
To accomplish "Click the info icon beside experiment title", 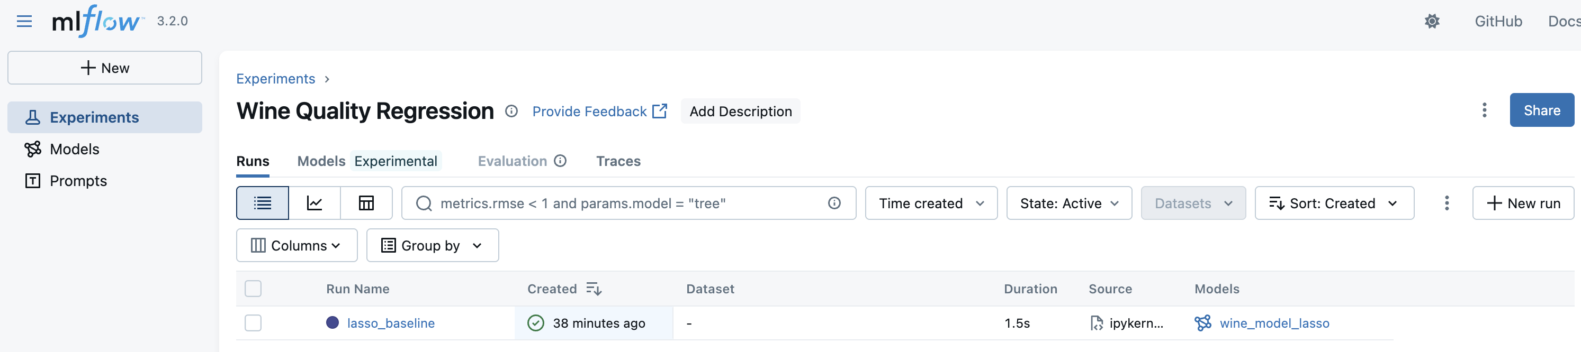I will [511, 112].
